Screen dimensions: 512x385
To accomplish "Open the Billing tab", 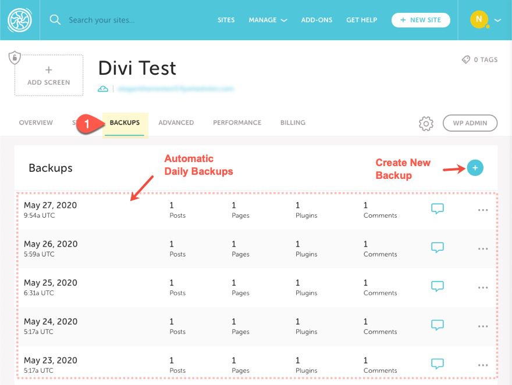I will click(x=293, y=123).
